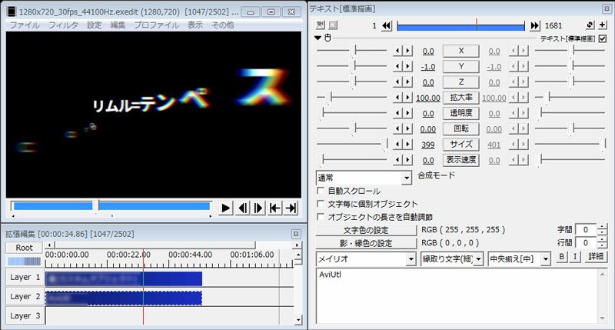Open the 設定 menu
Screen dimensions: 615x330
[x=94, y=25]
